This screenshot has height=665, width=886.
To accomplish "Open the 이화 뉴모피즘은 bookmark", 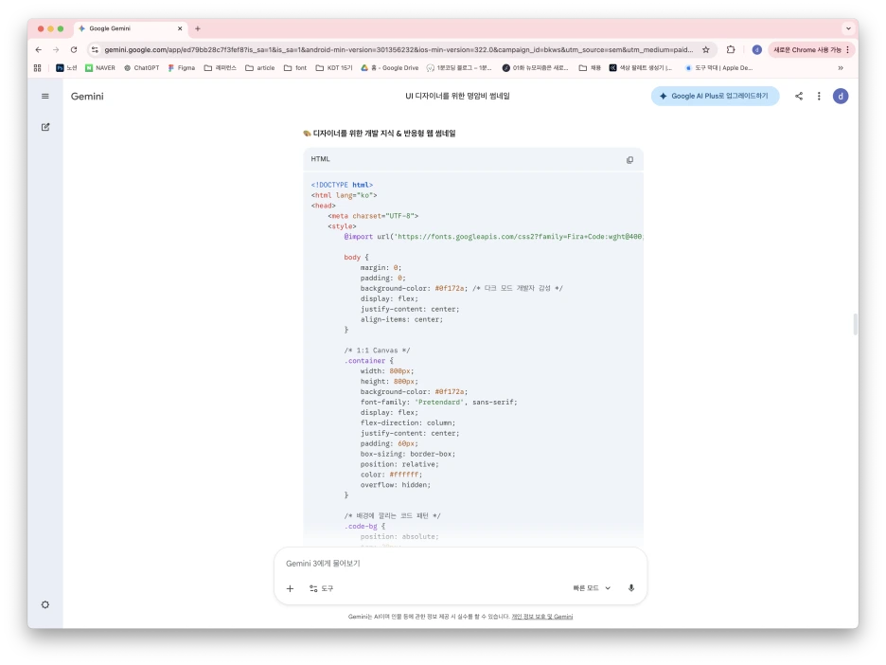I will click(535, 68).
